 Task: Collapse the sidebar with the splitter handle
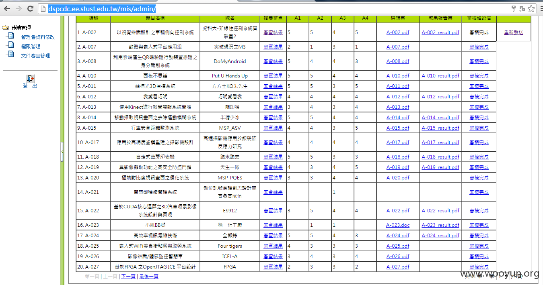(62, 152)
